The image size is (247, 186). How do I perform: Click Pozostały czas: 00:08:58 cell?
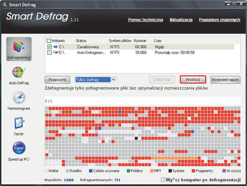[175, 53]
